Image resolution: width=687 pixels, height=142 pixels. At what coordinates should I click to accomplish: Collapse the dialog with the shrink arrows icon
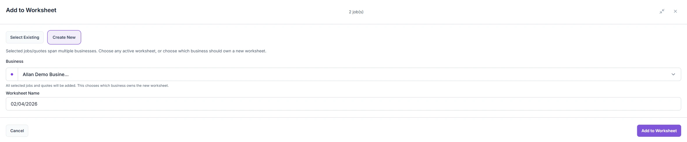click(662, 11)
